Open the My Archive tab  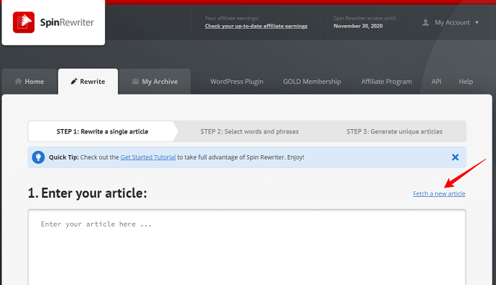coord(155,82)
